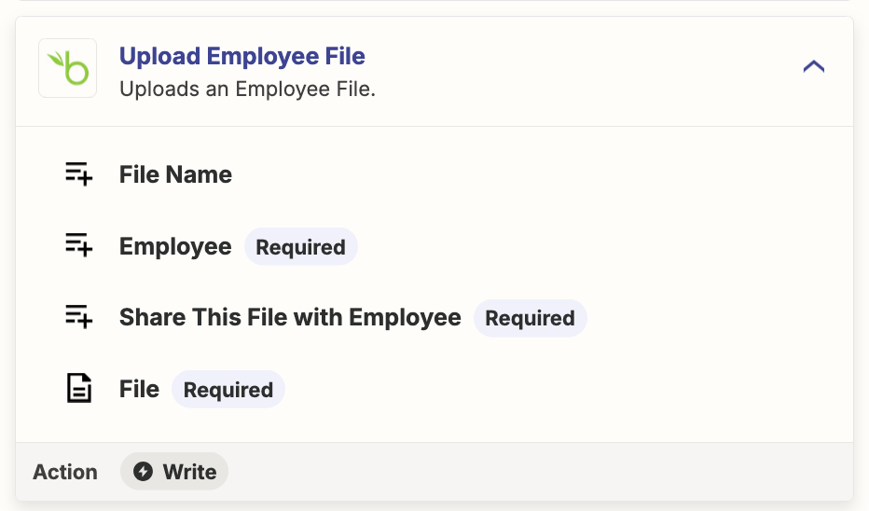Collapse the Upload Employee File section
This screenshot has width=869, height=511.
click(x=814, y=67)
